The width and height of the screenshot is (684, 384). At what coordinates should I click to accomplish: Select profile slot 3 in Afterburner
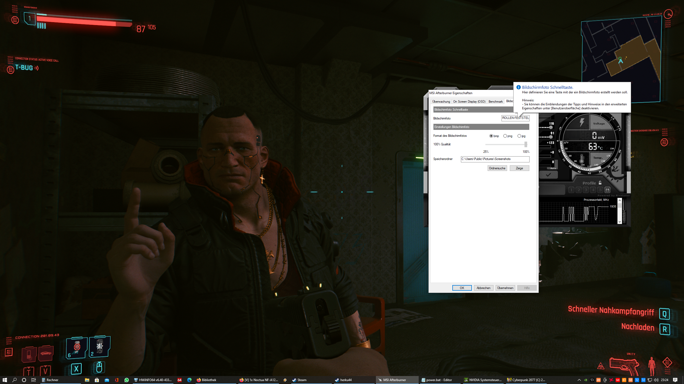coord(586,190)
